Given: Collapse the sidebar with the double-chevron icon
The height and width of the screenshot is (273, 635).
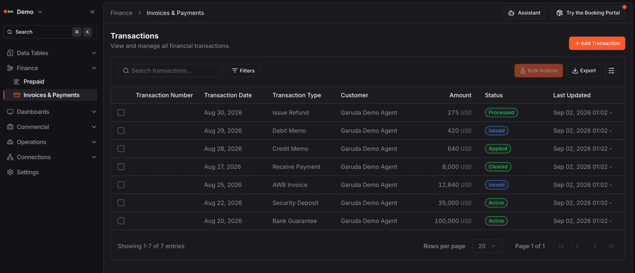Looking at the screenshot, I should [92, 12].
